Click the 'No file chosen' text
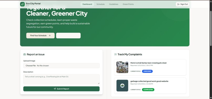The height and width of the screenshot is (99, 212). tap(43, 66)
